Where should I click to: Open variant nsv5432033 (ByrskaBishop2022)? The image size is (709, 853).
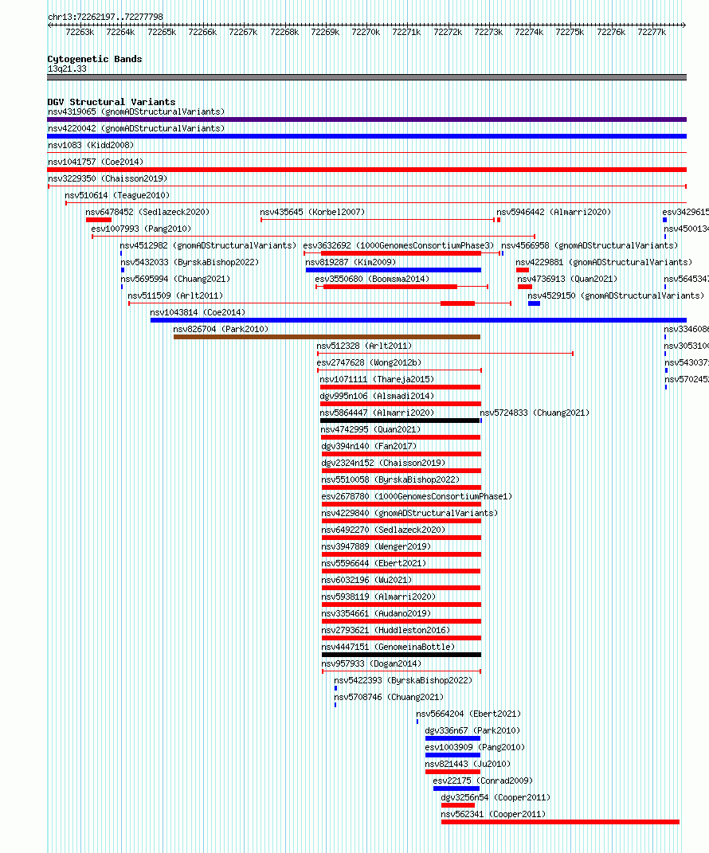[190, 262]
